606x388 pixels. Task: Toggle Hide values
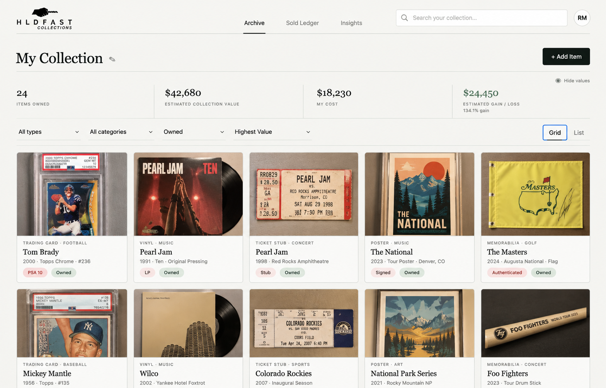(x=572, y=80)
